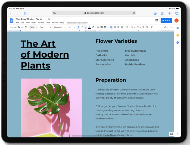Insert a link using the link icon
Screen dimensions: 190x145
click(98, 27)
